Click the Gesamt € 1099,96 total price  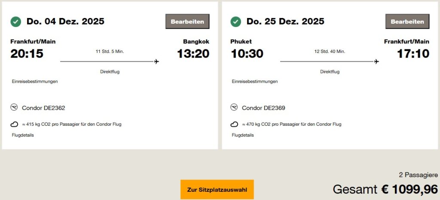click(385, 189)
